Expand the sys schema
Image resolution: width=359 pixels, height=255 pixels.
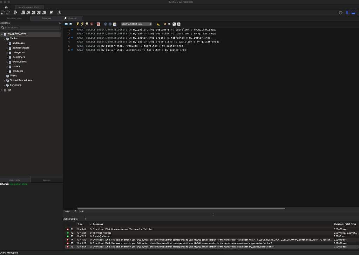pos(2,90)
